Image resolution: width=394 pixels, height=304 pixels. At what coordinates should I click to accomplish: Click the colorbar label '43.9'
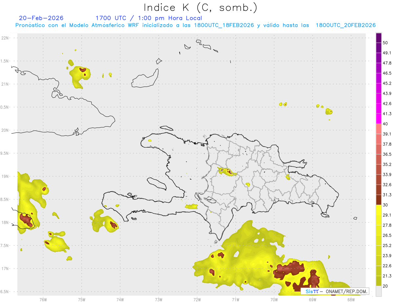click(x=387, y=93)
